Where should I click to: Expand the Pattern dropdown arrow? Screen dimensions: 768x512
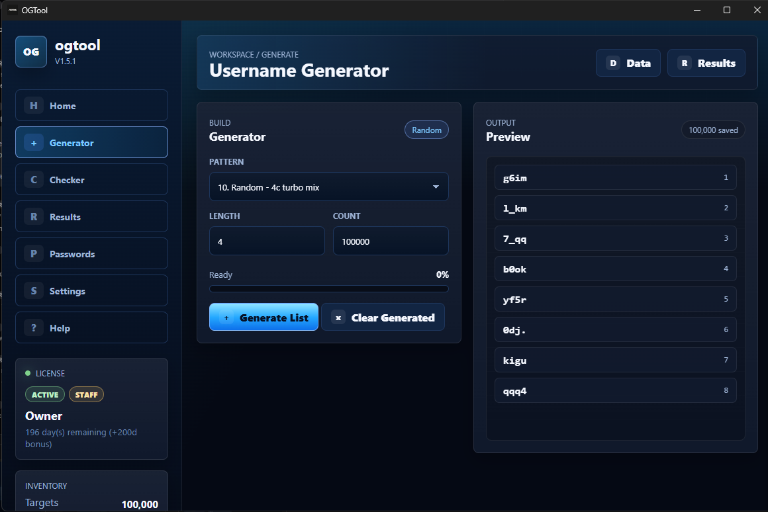(436, 187)
